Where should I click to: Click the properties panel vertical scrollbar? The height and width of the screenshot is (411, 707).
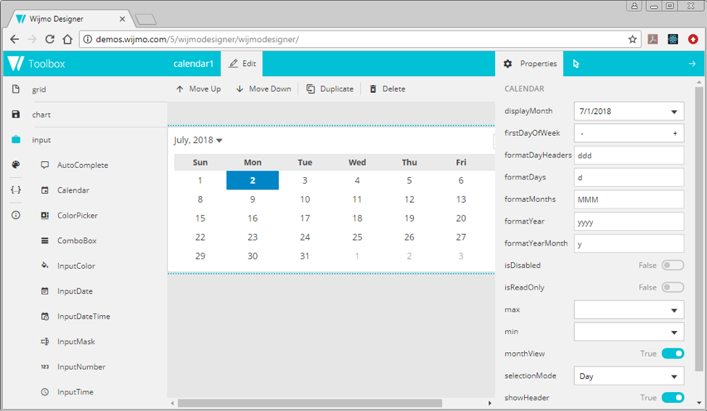(x=699, y=229)
